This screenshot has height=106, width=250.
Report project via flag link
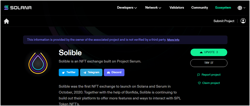coord(209,75)
